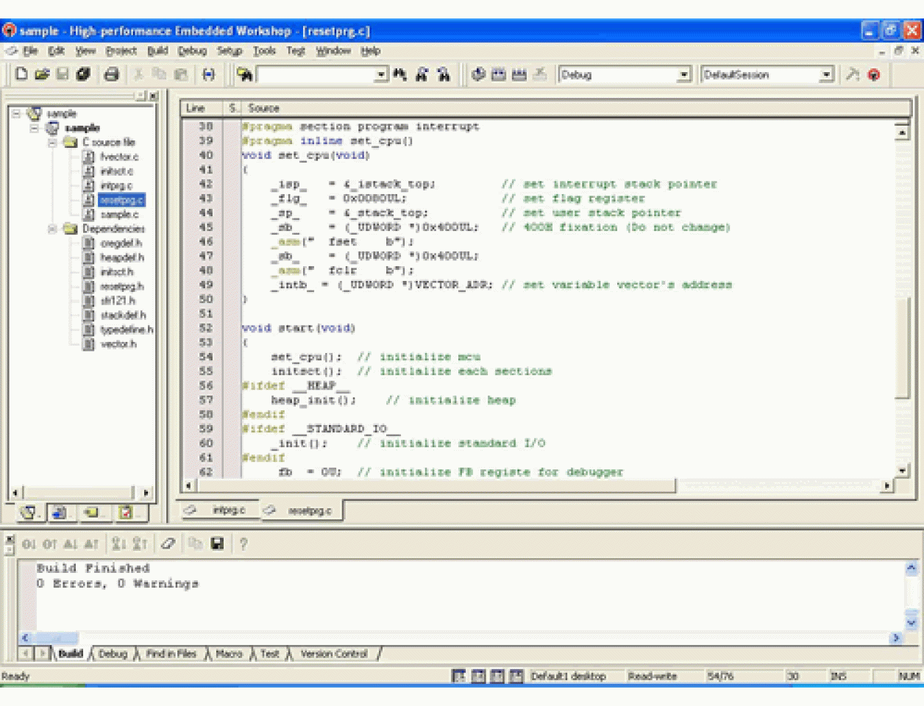Click the erase output window icon
This screenshot has width=924, height=706.
[x=168, y=544]
